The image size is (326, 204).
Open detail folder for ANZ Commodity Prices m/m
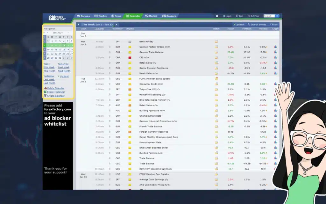point(216,185)
